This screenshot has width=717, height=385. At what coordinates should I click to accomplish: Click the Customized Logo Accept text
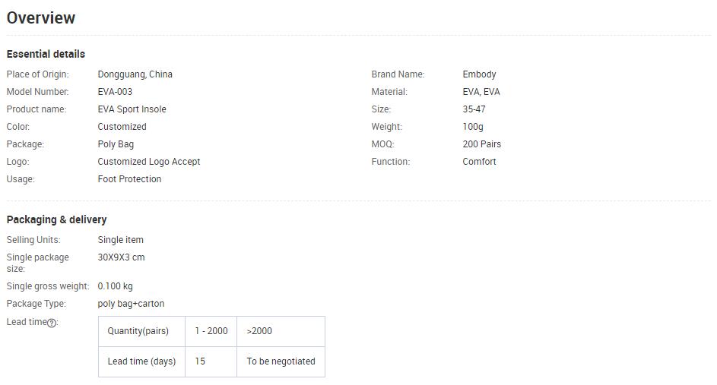click(148, 162)
